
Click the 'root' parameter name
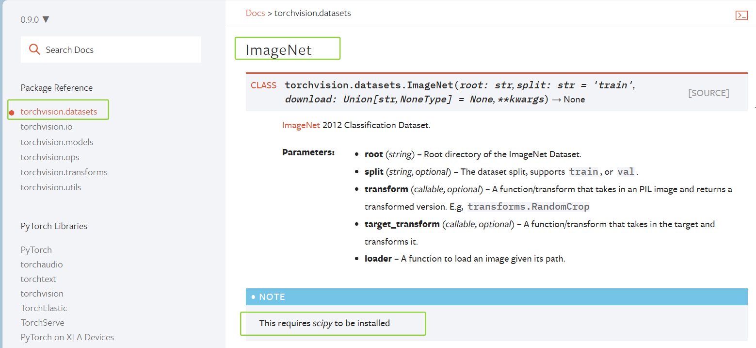[x=374, y=154]
